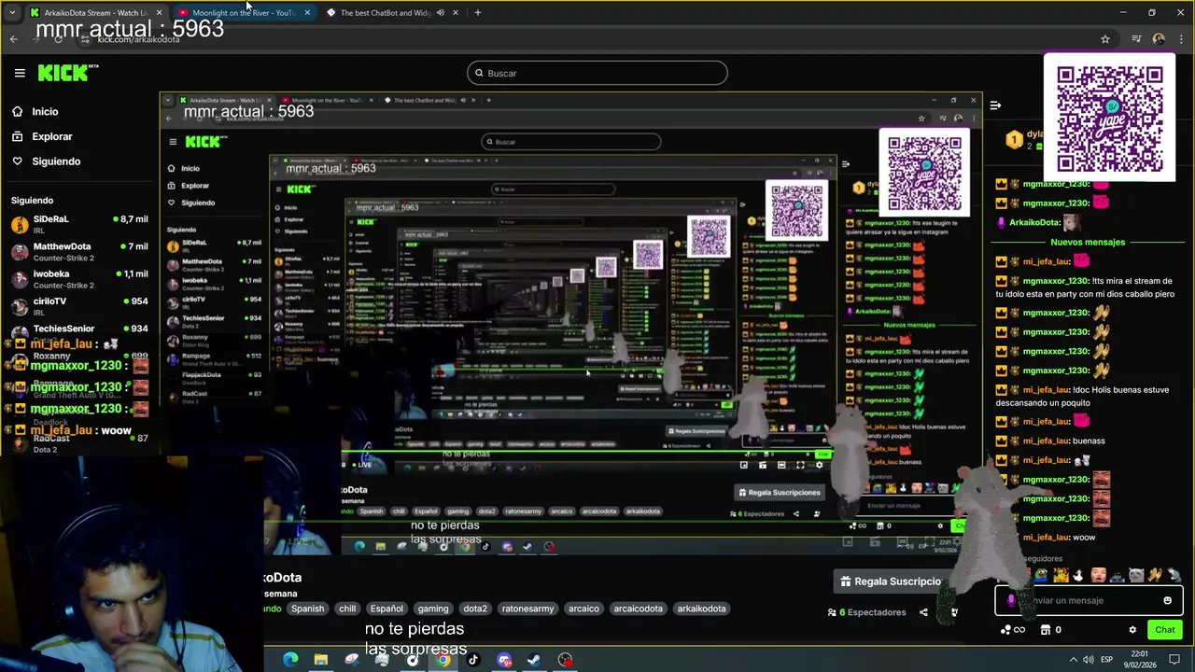Bookmark this page with the star
1195x672 pixels.
tap(1105, 39)
